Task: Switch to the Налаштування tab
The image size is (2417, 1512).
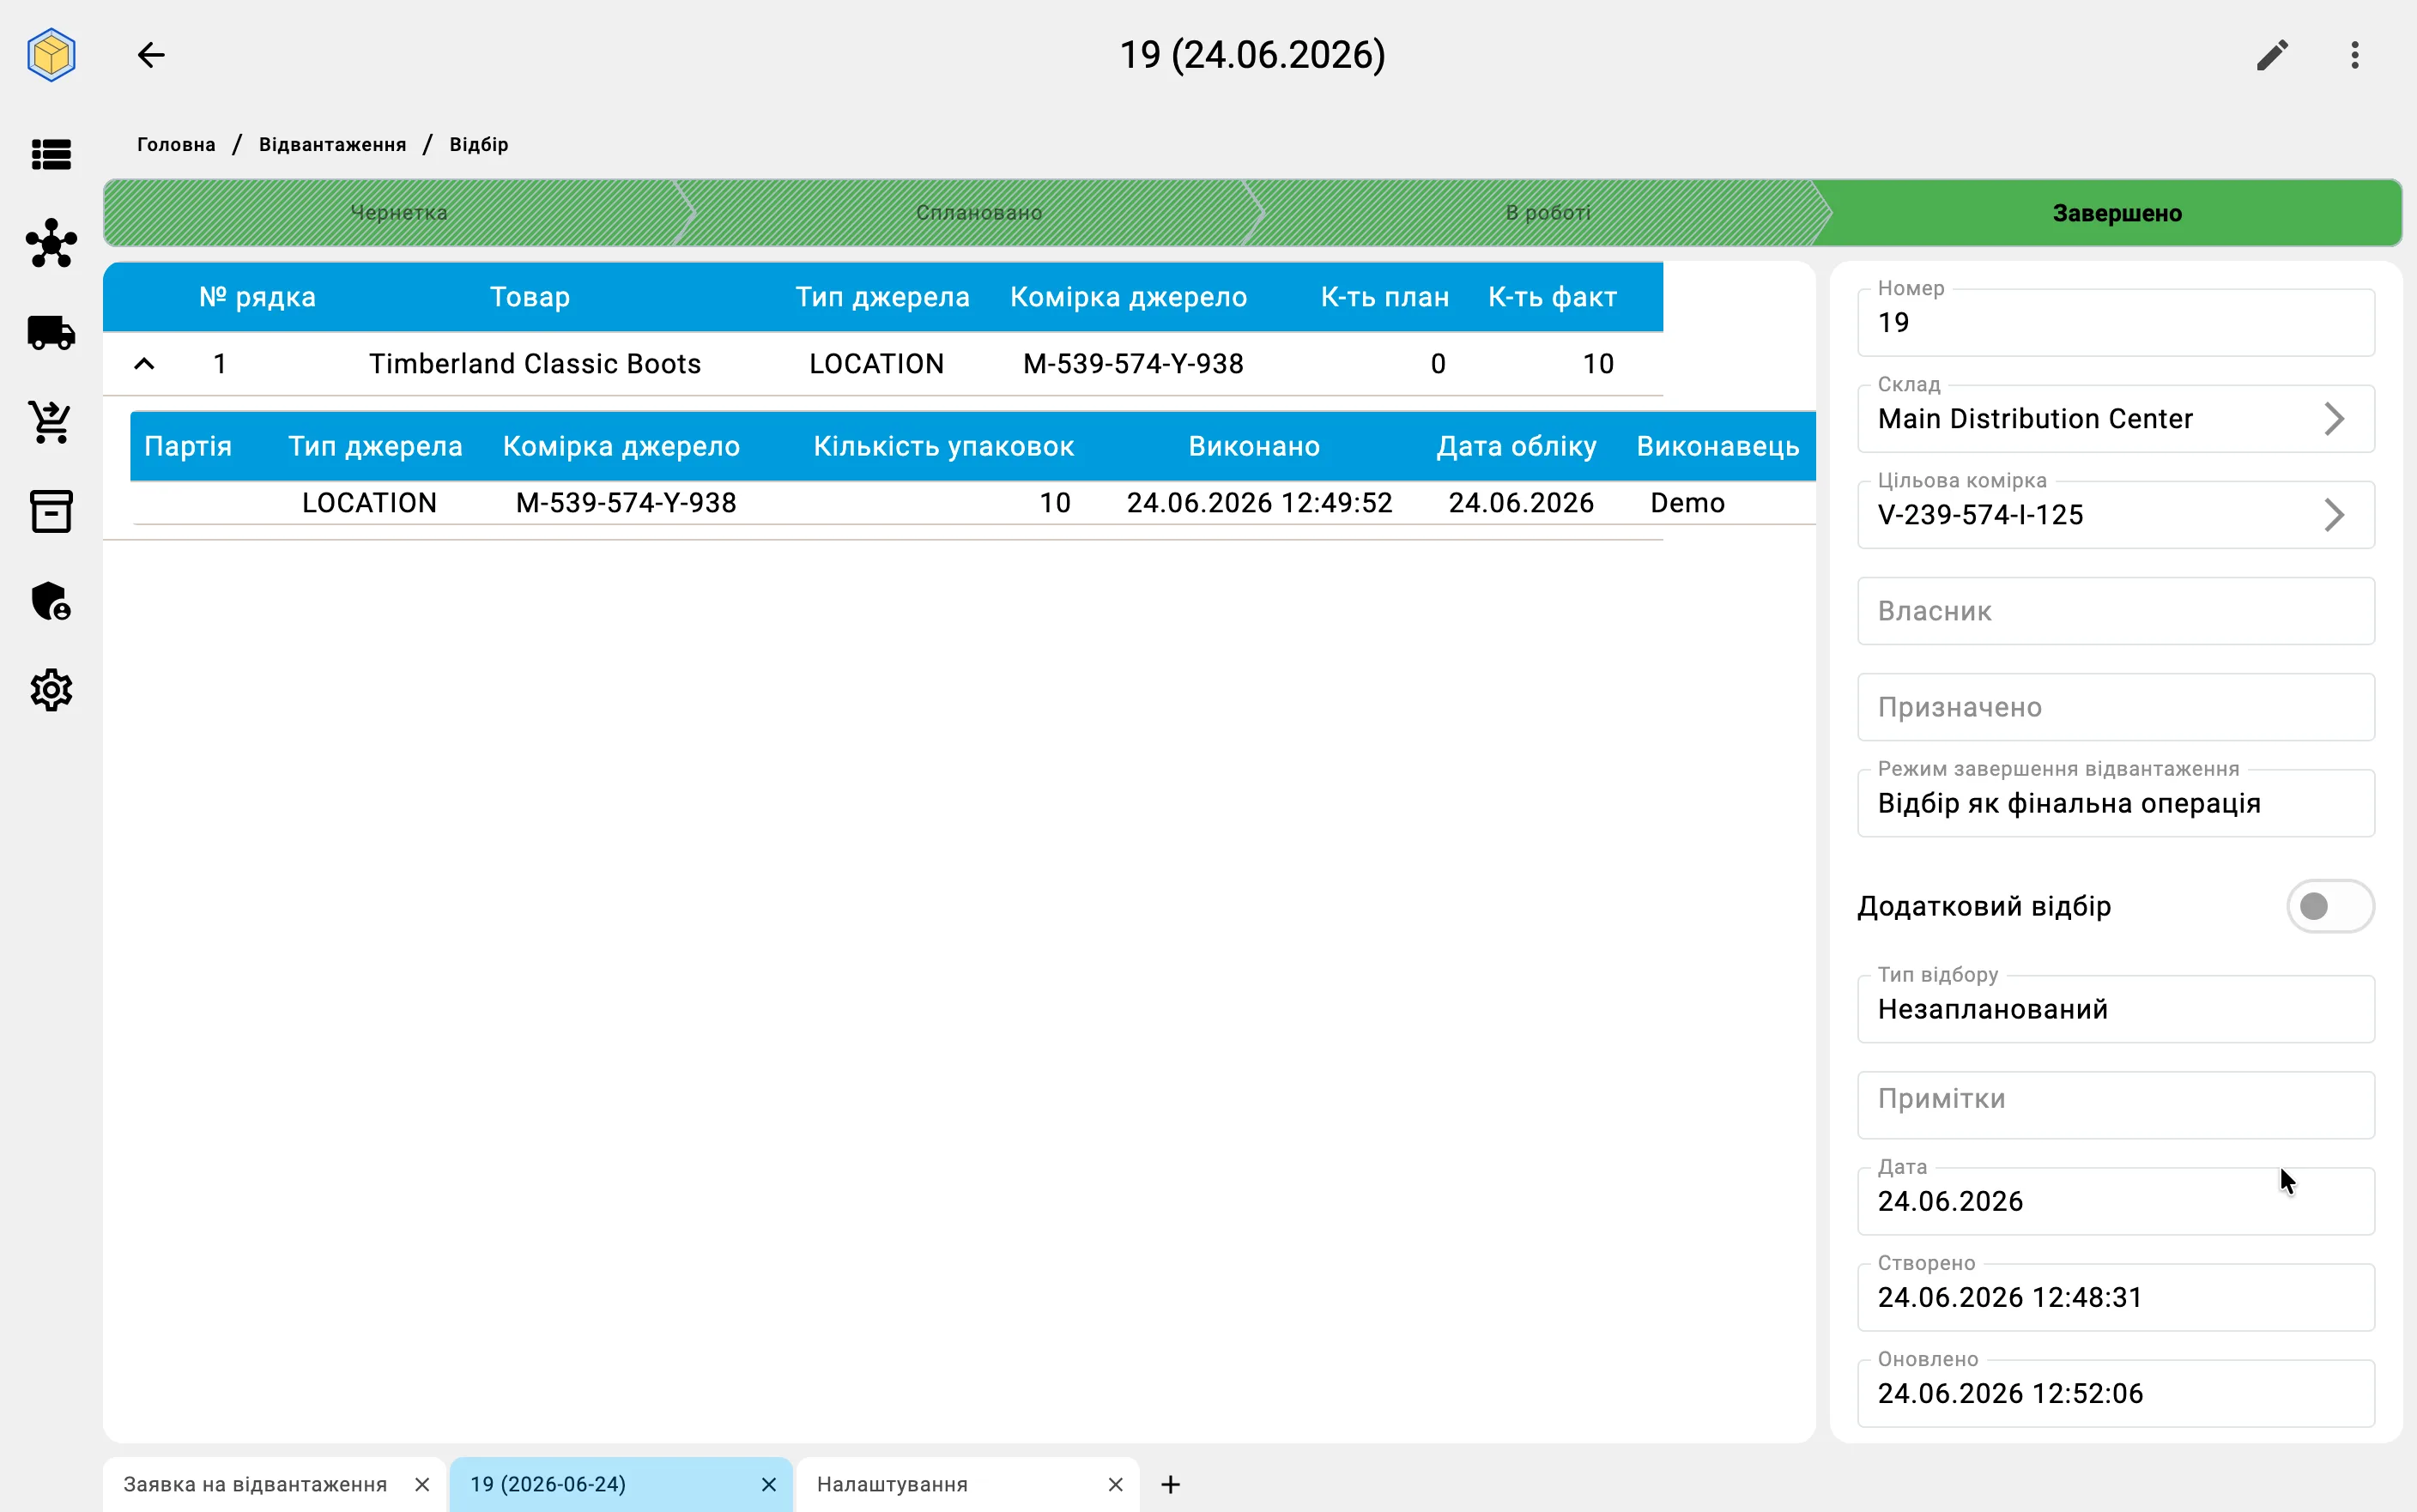Action: click(892, 1484)
